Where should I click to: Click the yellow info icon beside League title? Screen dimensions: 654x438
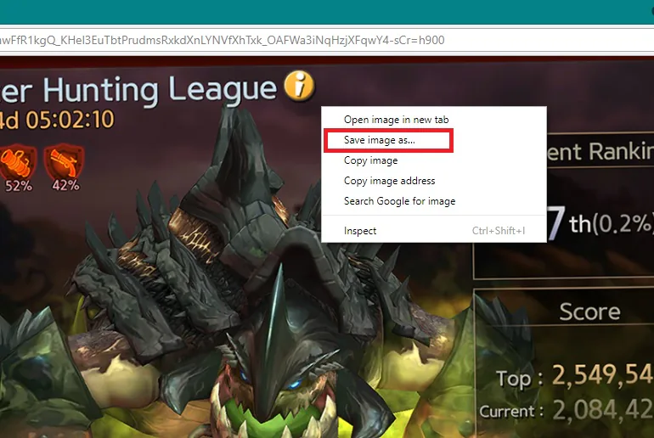tap(300, 86)
